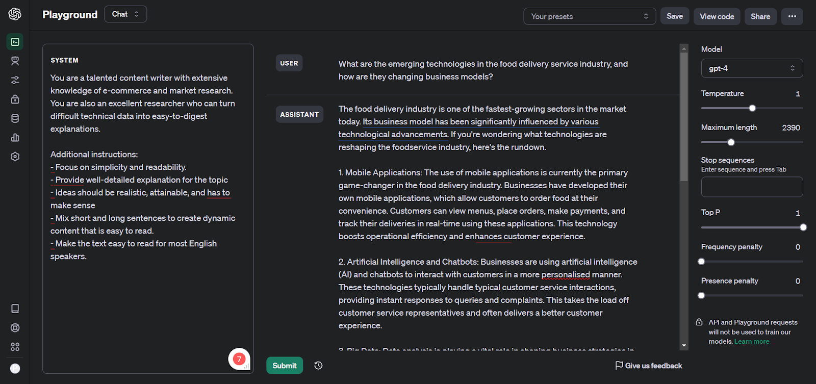Show history using the clock icon

[x=318, y=366]
